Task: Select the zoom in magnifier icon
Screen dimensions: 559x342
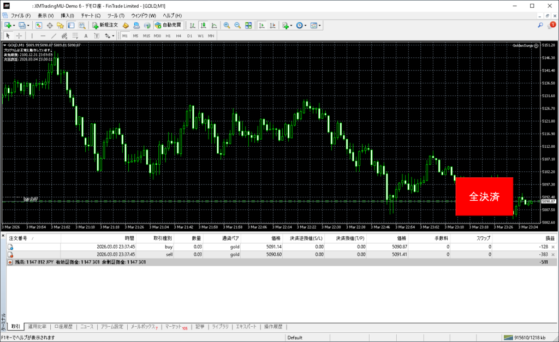Action: pyautogui.click(x=227, y=25)
